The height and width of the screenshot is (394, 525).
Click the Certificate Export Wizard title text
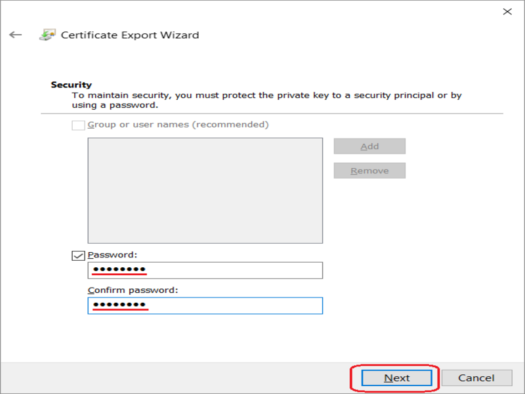130,35
